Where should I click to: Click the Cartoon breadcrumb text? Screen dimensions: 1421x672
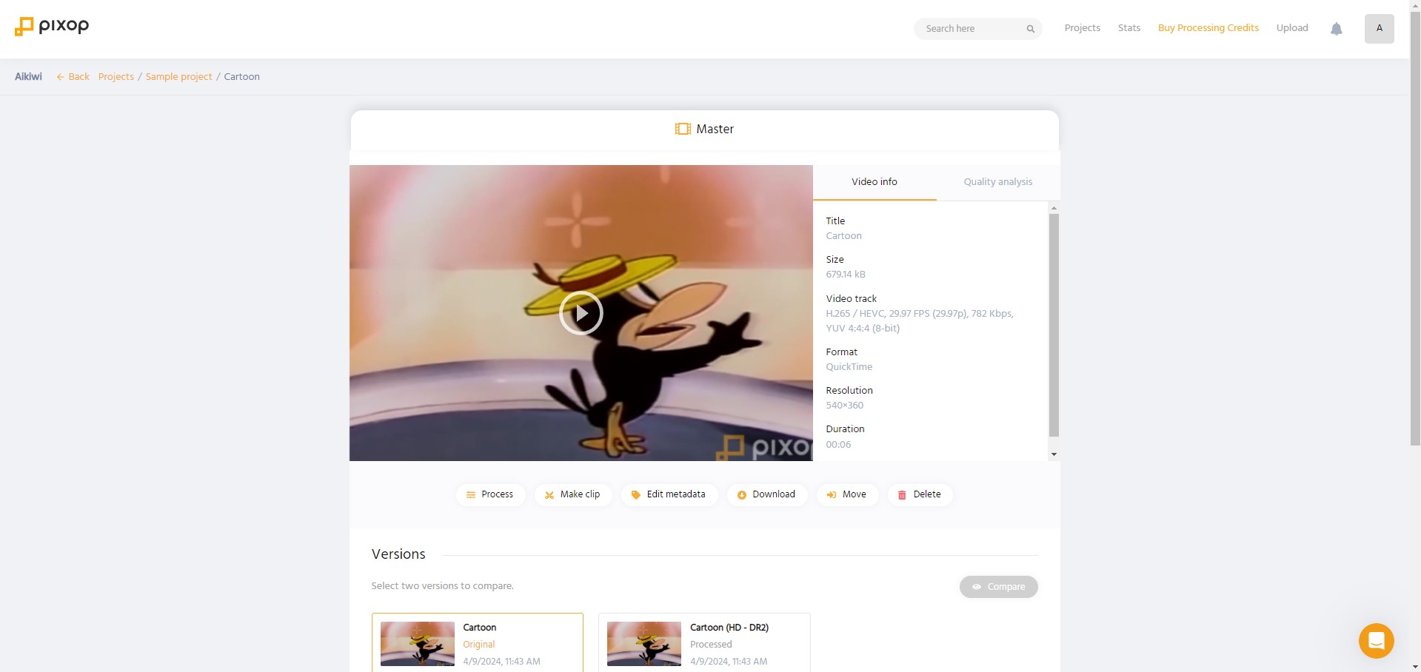pos(241,77)
